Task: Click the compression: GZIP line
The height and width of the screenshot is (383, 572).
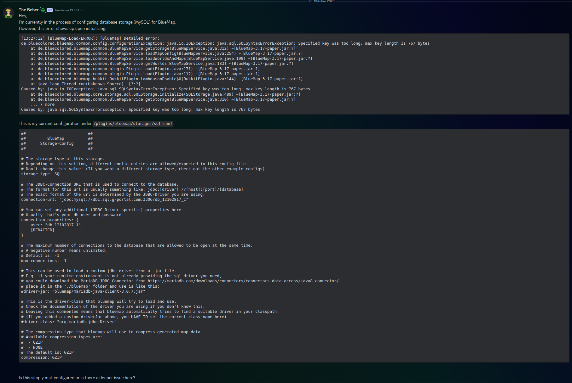Action: pos(41,357)
